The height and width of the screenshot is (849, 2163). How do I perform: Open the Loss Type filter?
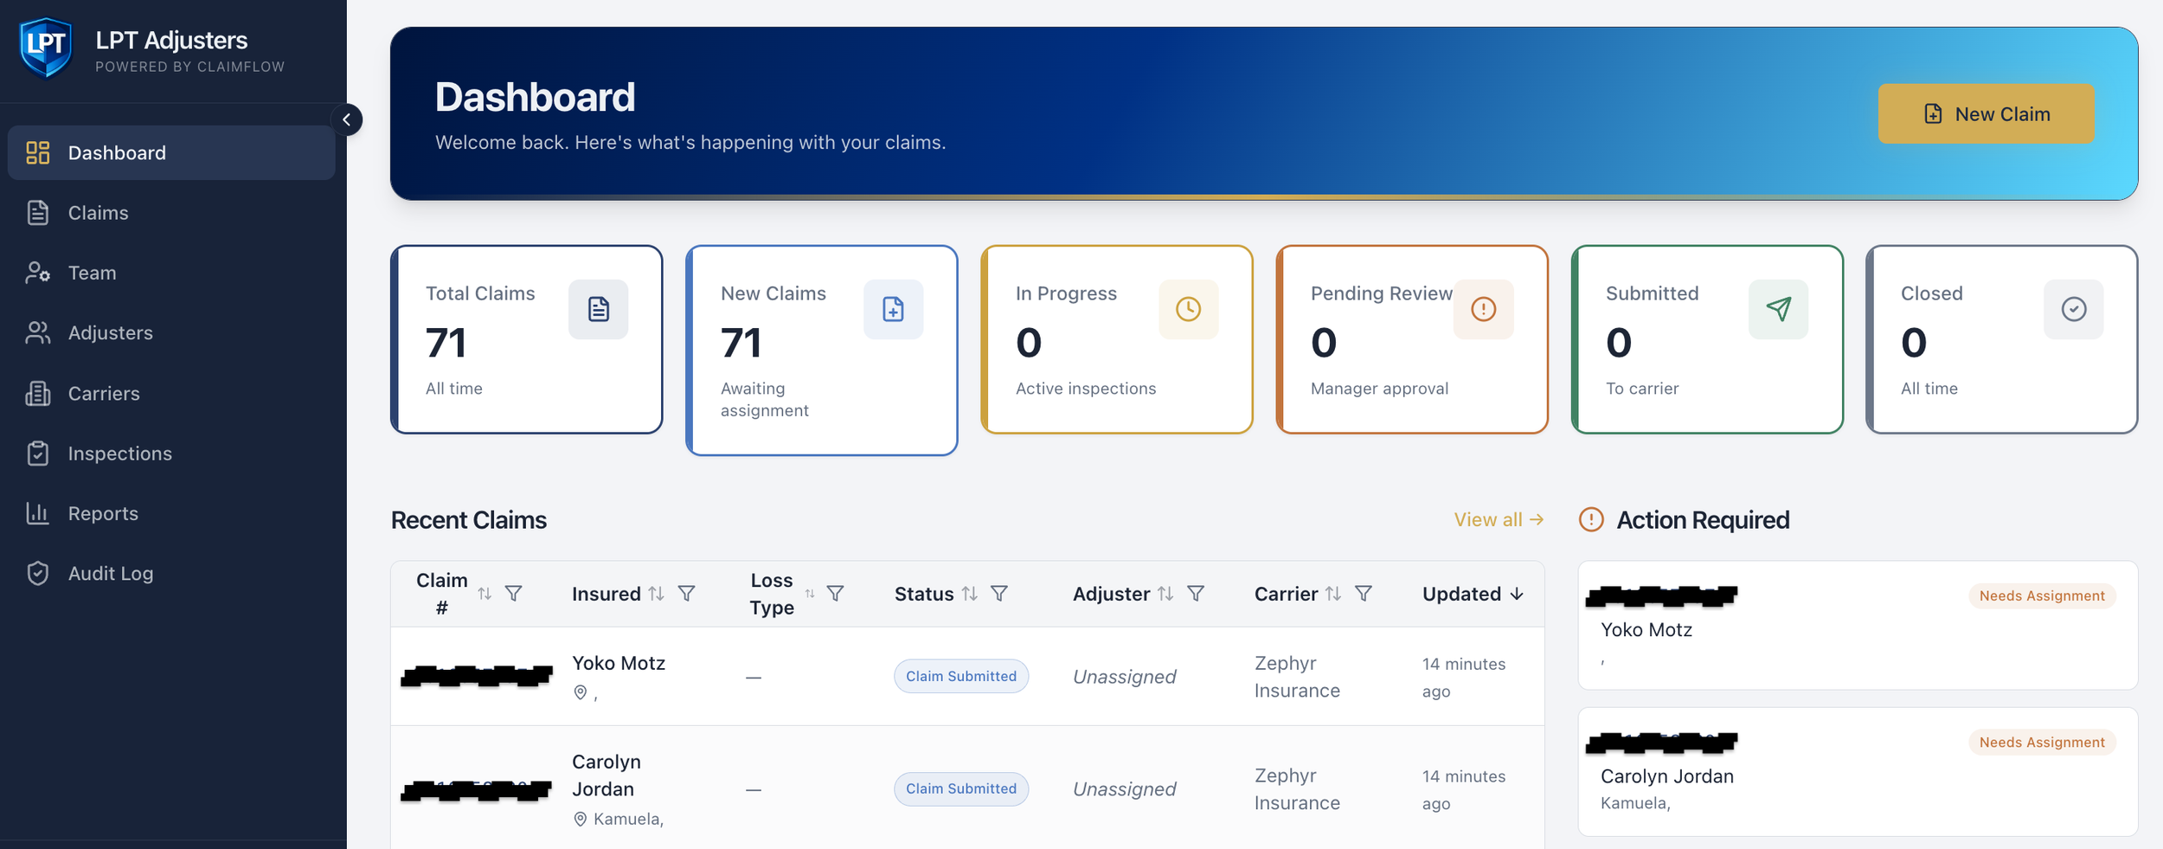click(836, 594)
